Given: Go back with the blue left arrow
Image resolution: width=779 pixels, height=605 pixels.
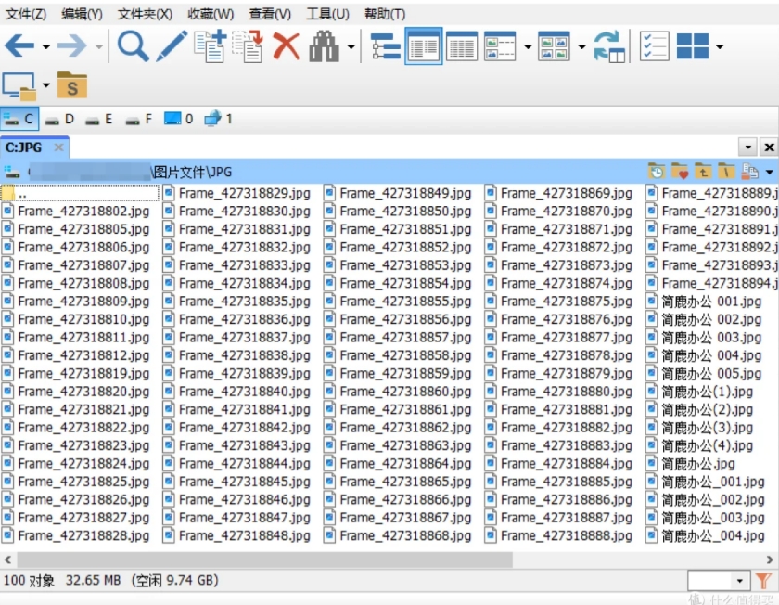Looking at the screenshot, I should pyautogui.click(x=19, y=46).
